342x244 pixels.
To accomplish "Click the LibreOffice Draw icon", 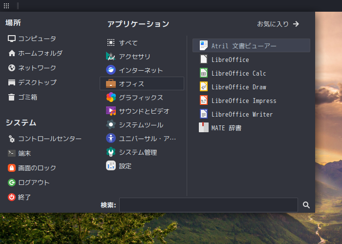I will (x=204, y=87).
